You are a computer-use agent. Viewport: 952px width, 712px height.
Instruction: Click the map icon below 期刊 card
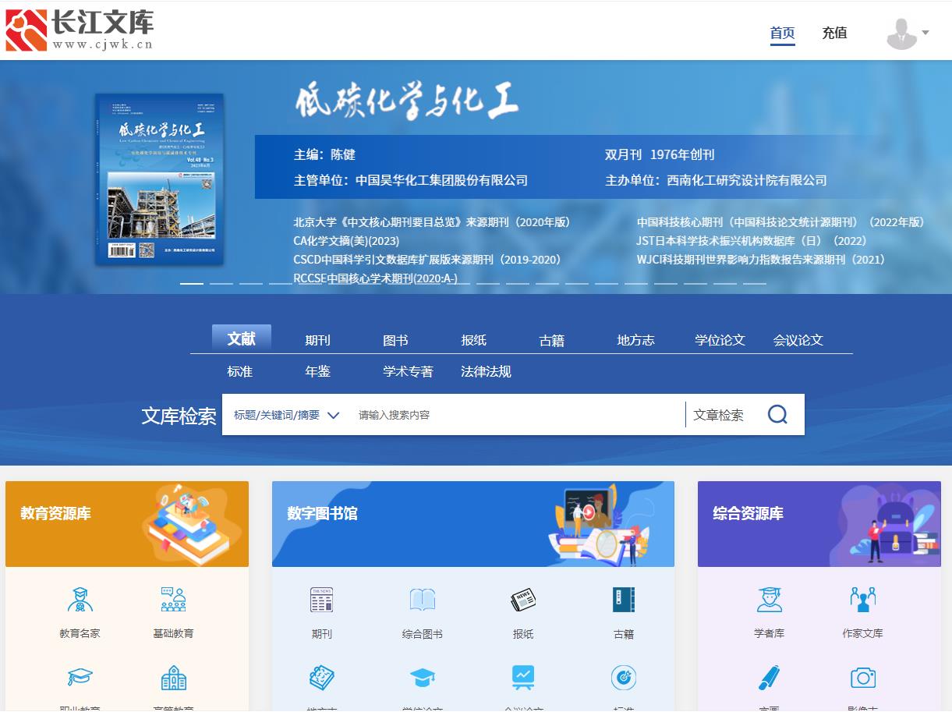tap(321, 677)
